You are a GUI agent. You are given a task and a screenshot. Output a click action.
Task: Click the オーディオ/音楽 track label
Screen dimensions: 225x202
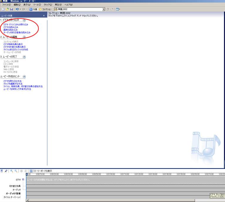(x=13, y=193)
